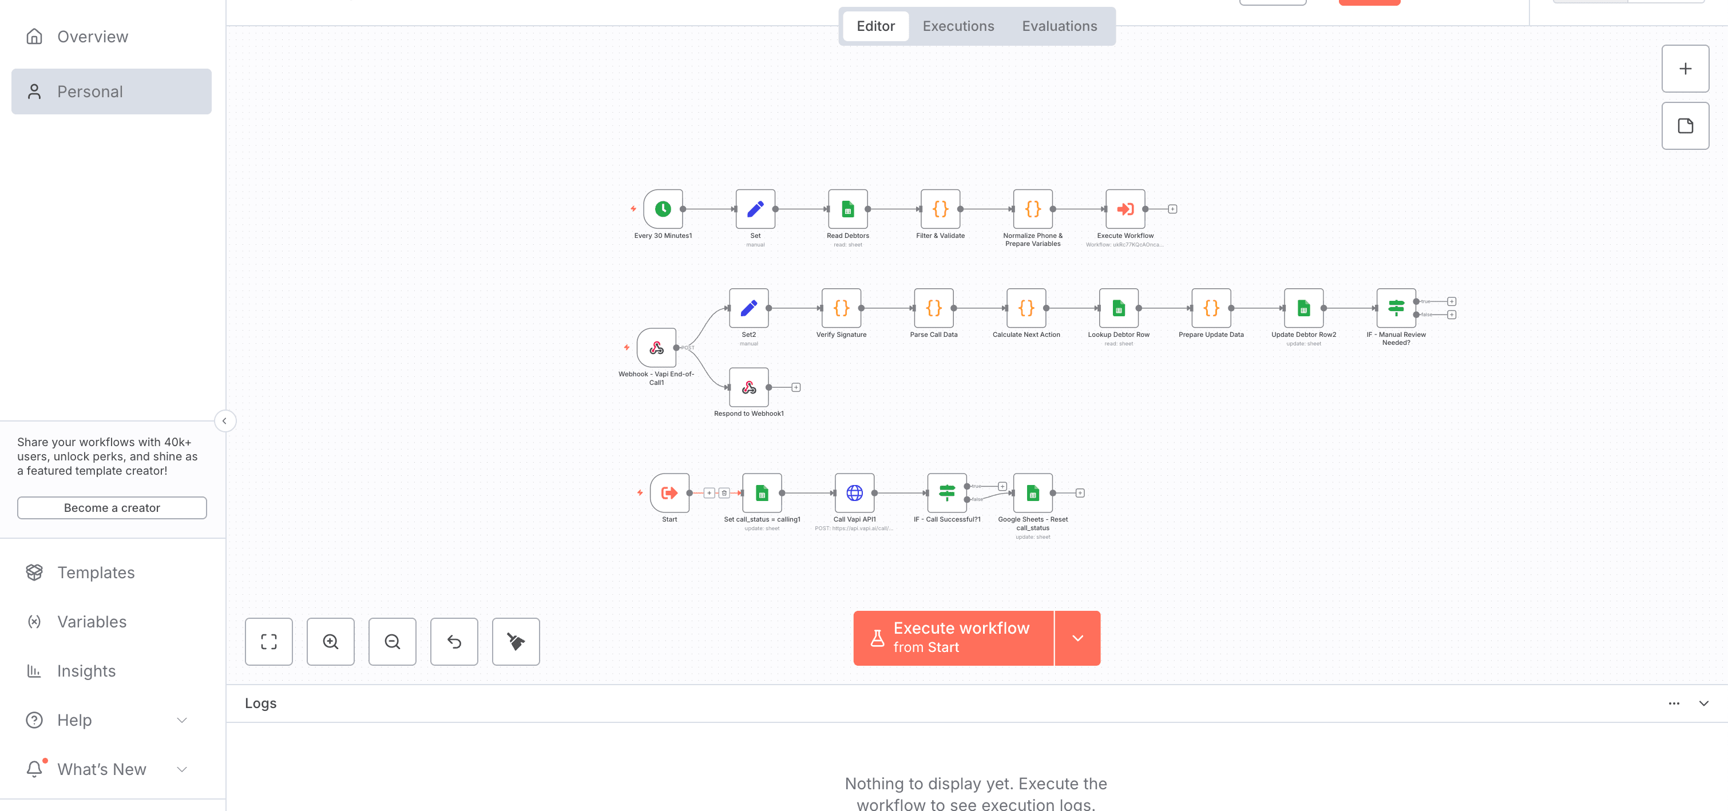Expand the Help menu

(181, 720)
